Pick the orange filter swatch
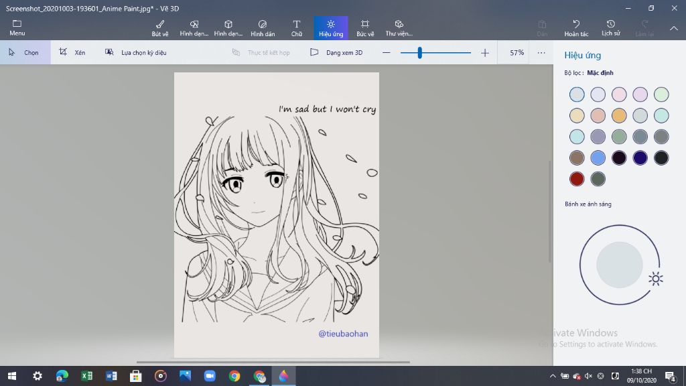686x386 pixels. [x=618, y=115]
